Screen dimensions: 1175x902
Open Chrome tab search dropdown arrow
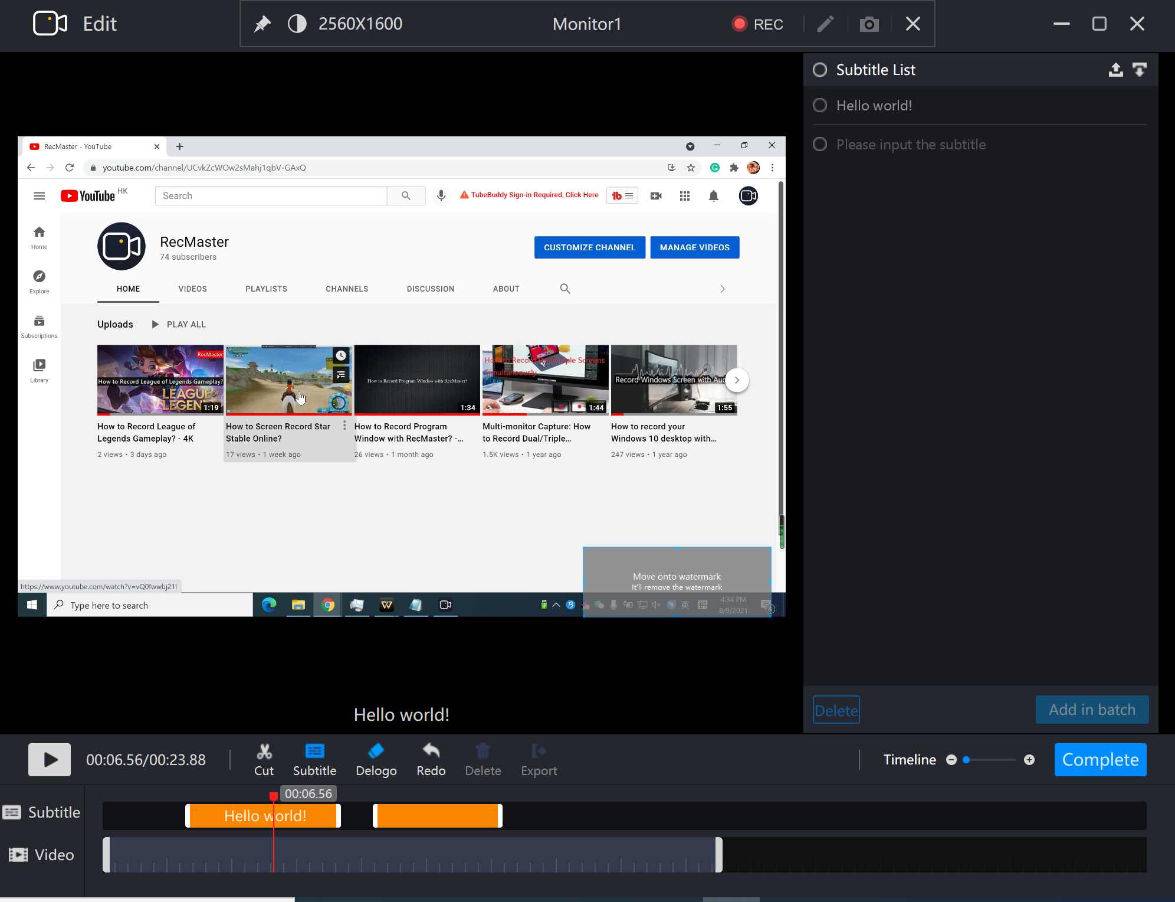click(x=690, y=146)
